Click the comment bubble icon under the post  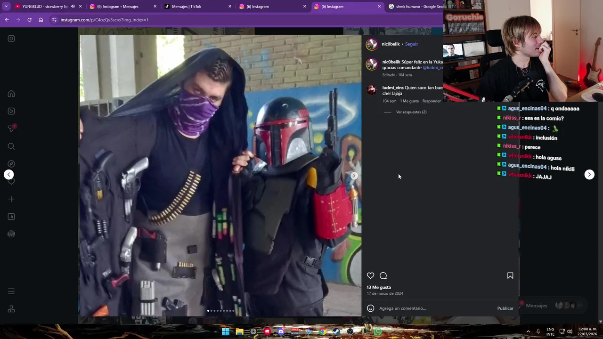pyautogui.click(x=383, y=275)
